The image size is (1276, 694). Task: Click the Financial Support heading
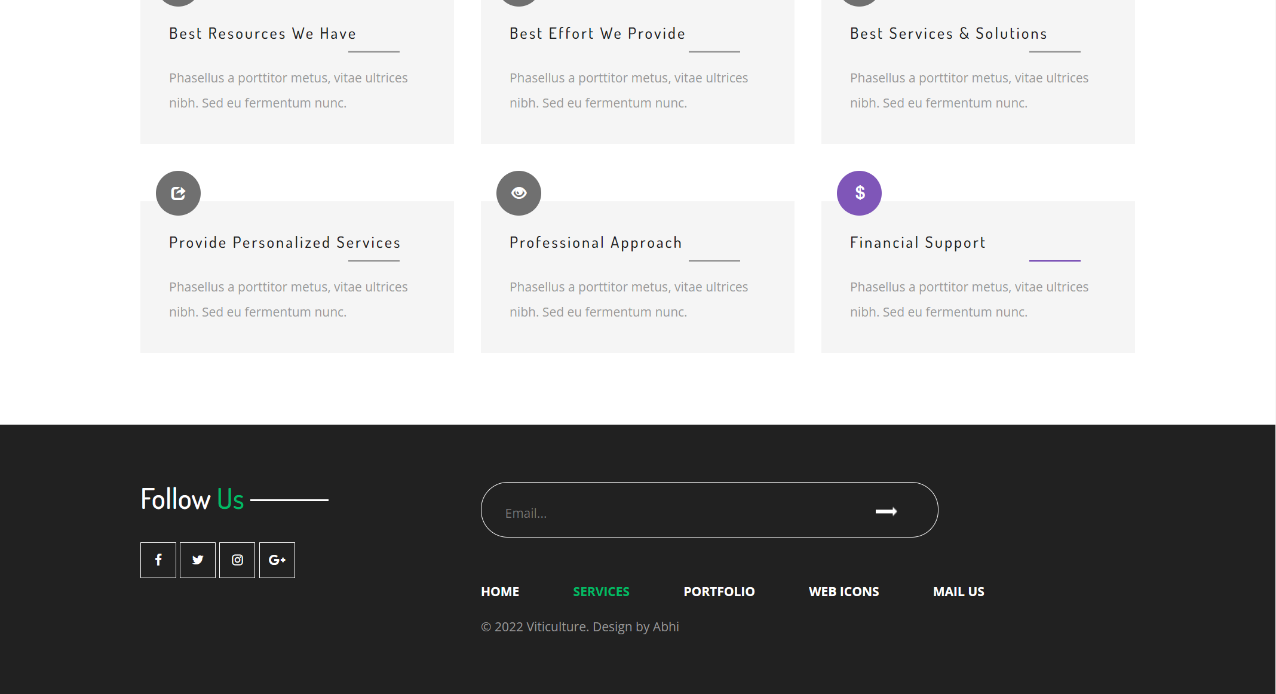918,242
